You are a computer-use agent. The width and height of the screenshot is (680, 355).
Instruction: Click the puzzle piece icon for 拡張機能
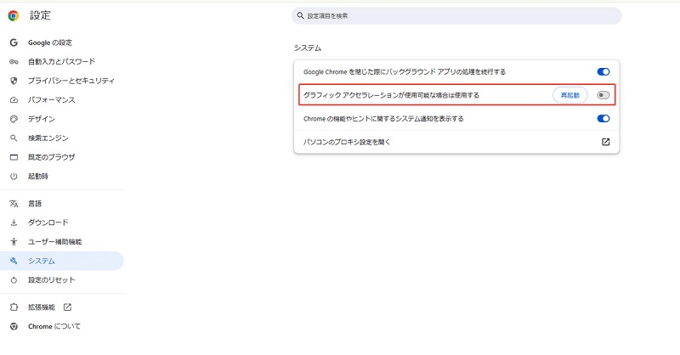coord(14,307)
